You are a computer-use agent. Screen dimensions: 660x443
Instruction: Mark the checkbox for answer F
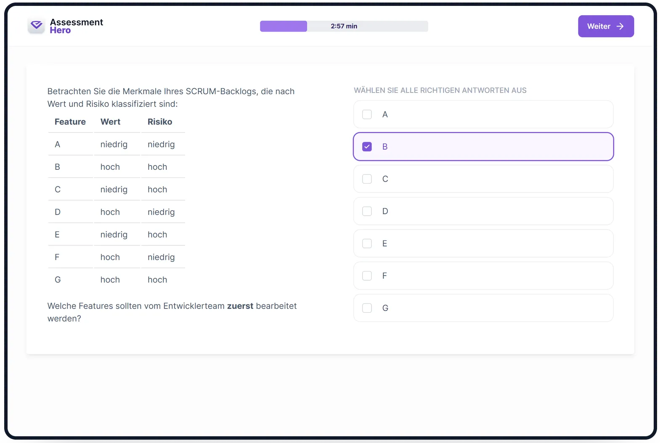(367, 276)
